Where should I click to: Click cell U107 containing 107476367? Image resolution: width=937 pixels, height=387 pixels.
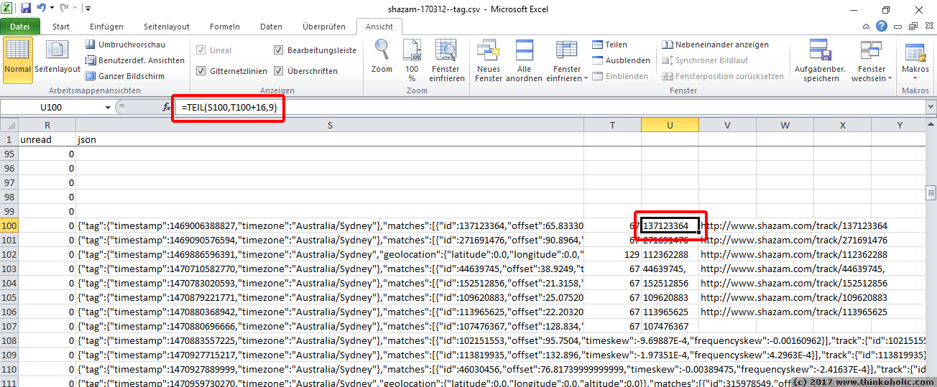[x=670, y=326]
